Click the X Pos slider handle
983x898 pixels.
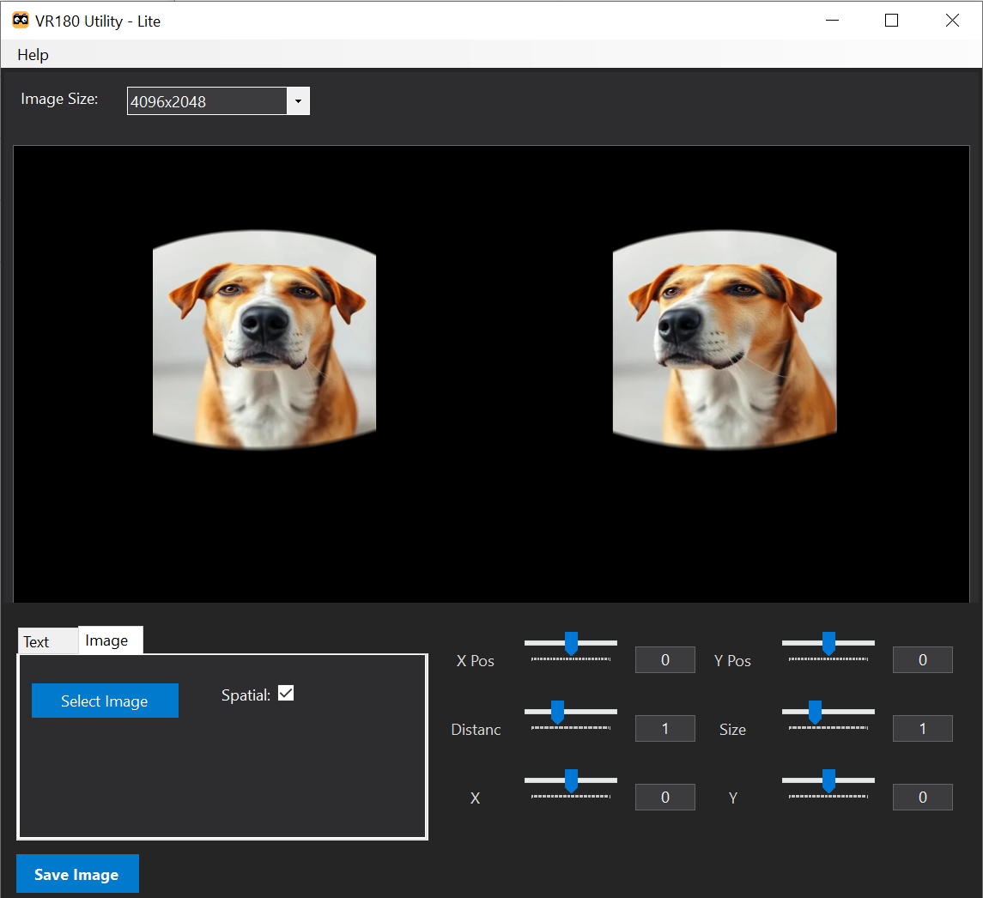tap(571, 644)
